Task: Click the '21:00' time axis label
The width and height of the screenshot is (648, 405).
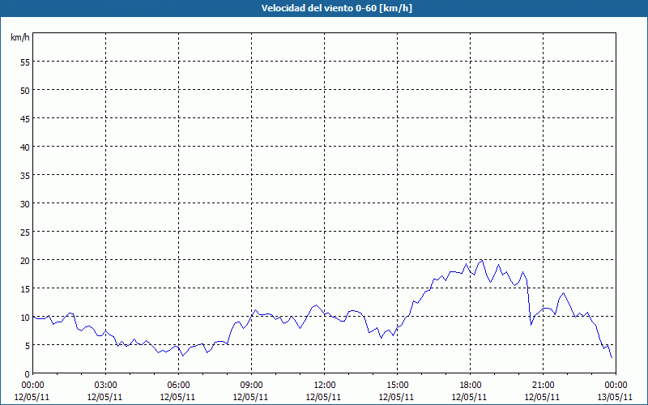Action: (543, 386)
